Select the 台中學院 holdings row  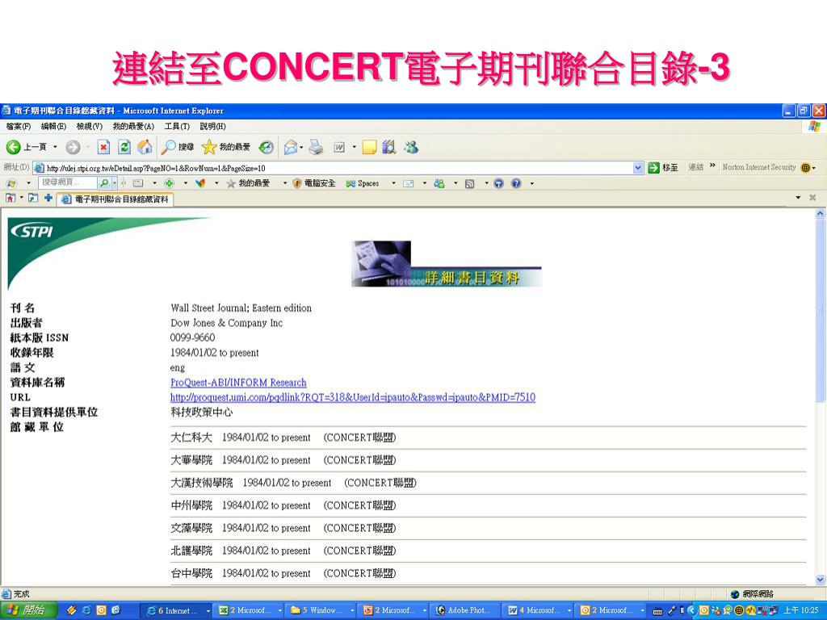point(489,573)
